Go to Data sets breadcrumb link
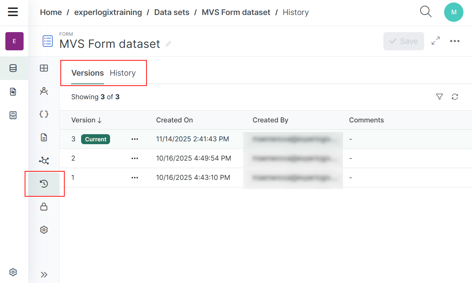This screenshot has width=472, height=283. (172, 12)
